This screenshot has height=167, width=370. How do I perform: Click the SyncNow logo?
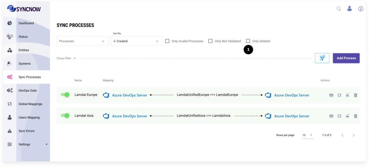click(24, 9)
